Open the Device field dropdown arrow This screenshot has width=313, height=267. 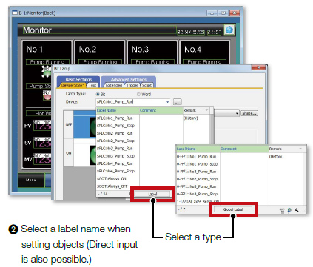[168, 101]
